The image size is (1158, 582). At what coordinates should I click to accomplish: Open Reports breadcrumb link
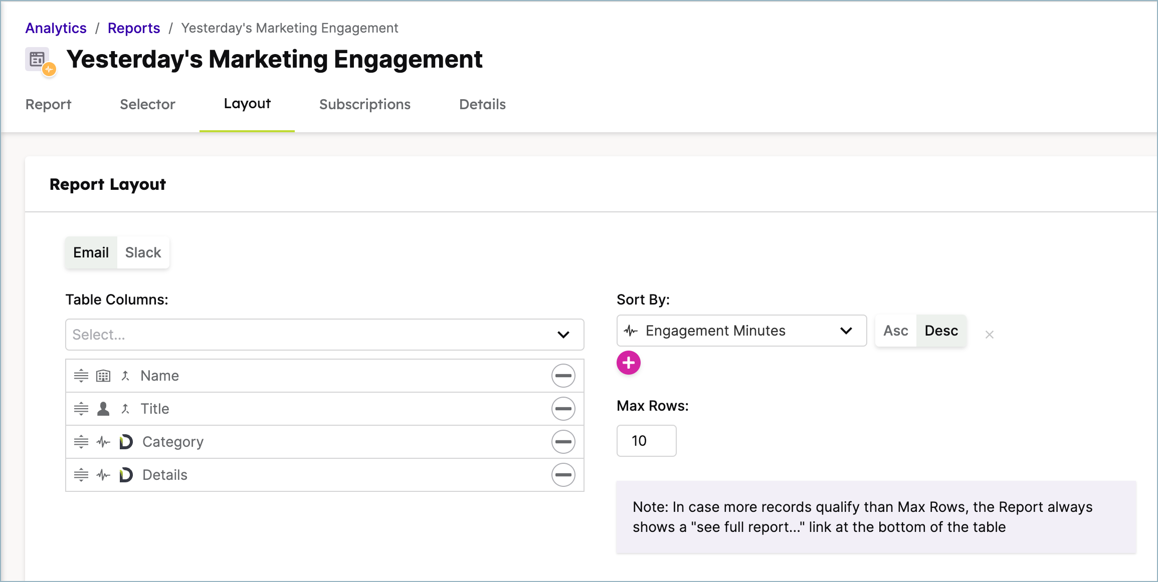coord(134,28)
